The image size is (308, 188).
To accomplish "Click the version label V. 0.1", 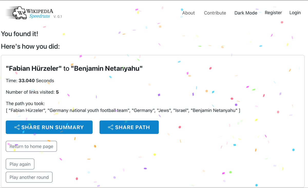I will point(58,17).
